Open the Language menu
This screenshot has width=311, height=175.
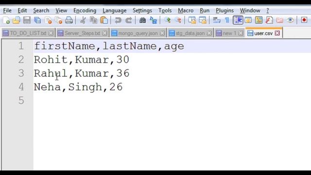115,11
